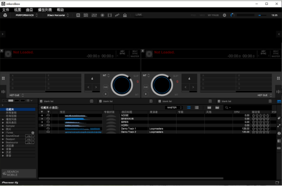282x186 pixels.
Task: Click SoundCloud Log in button
Action: coord(30,136)
